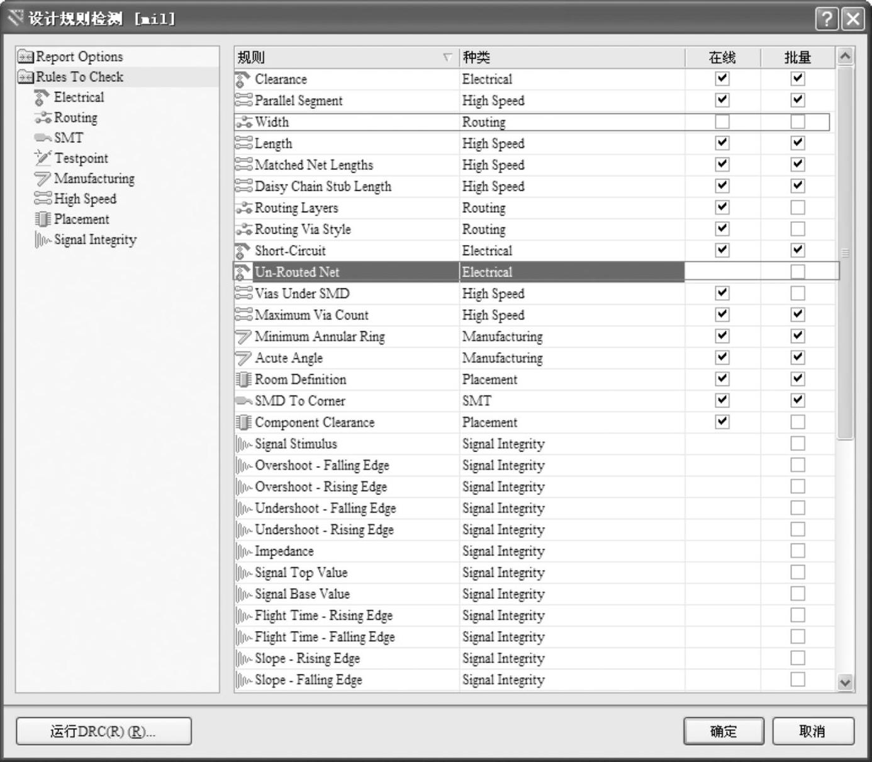Click the SMT category icon in the tree
Image resolution: width=872 pixels, height=762 pixels.
pyautogui.click(x=42, y=138)
